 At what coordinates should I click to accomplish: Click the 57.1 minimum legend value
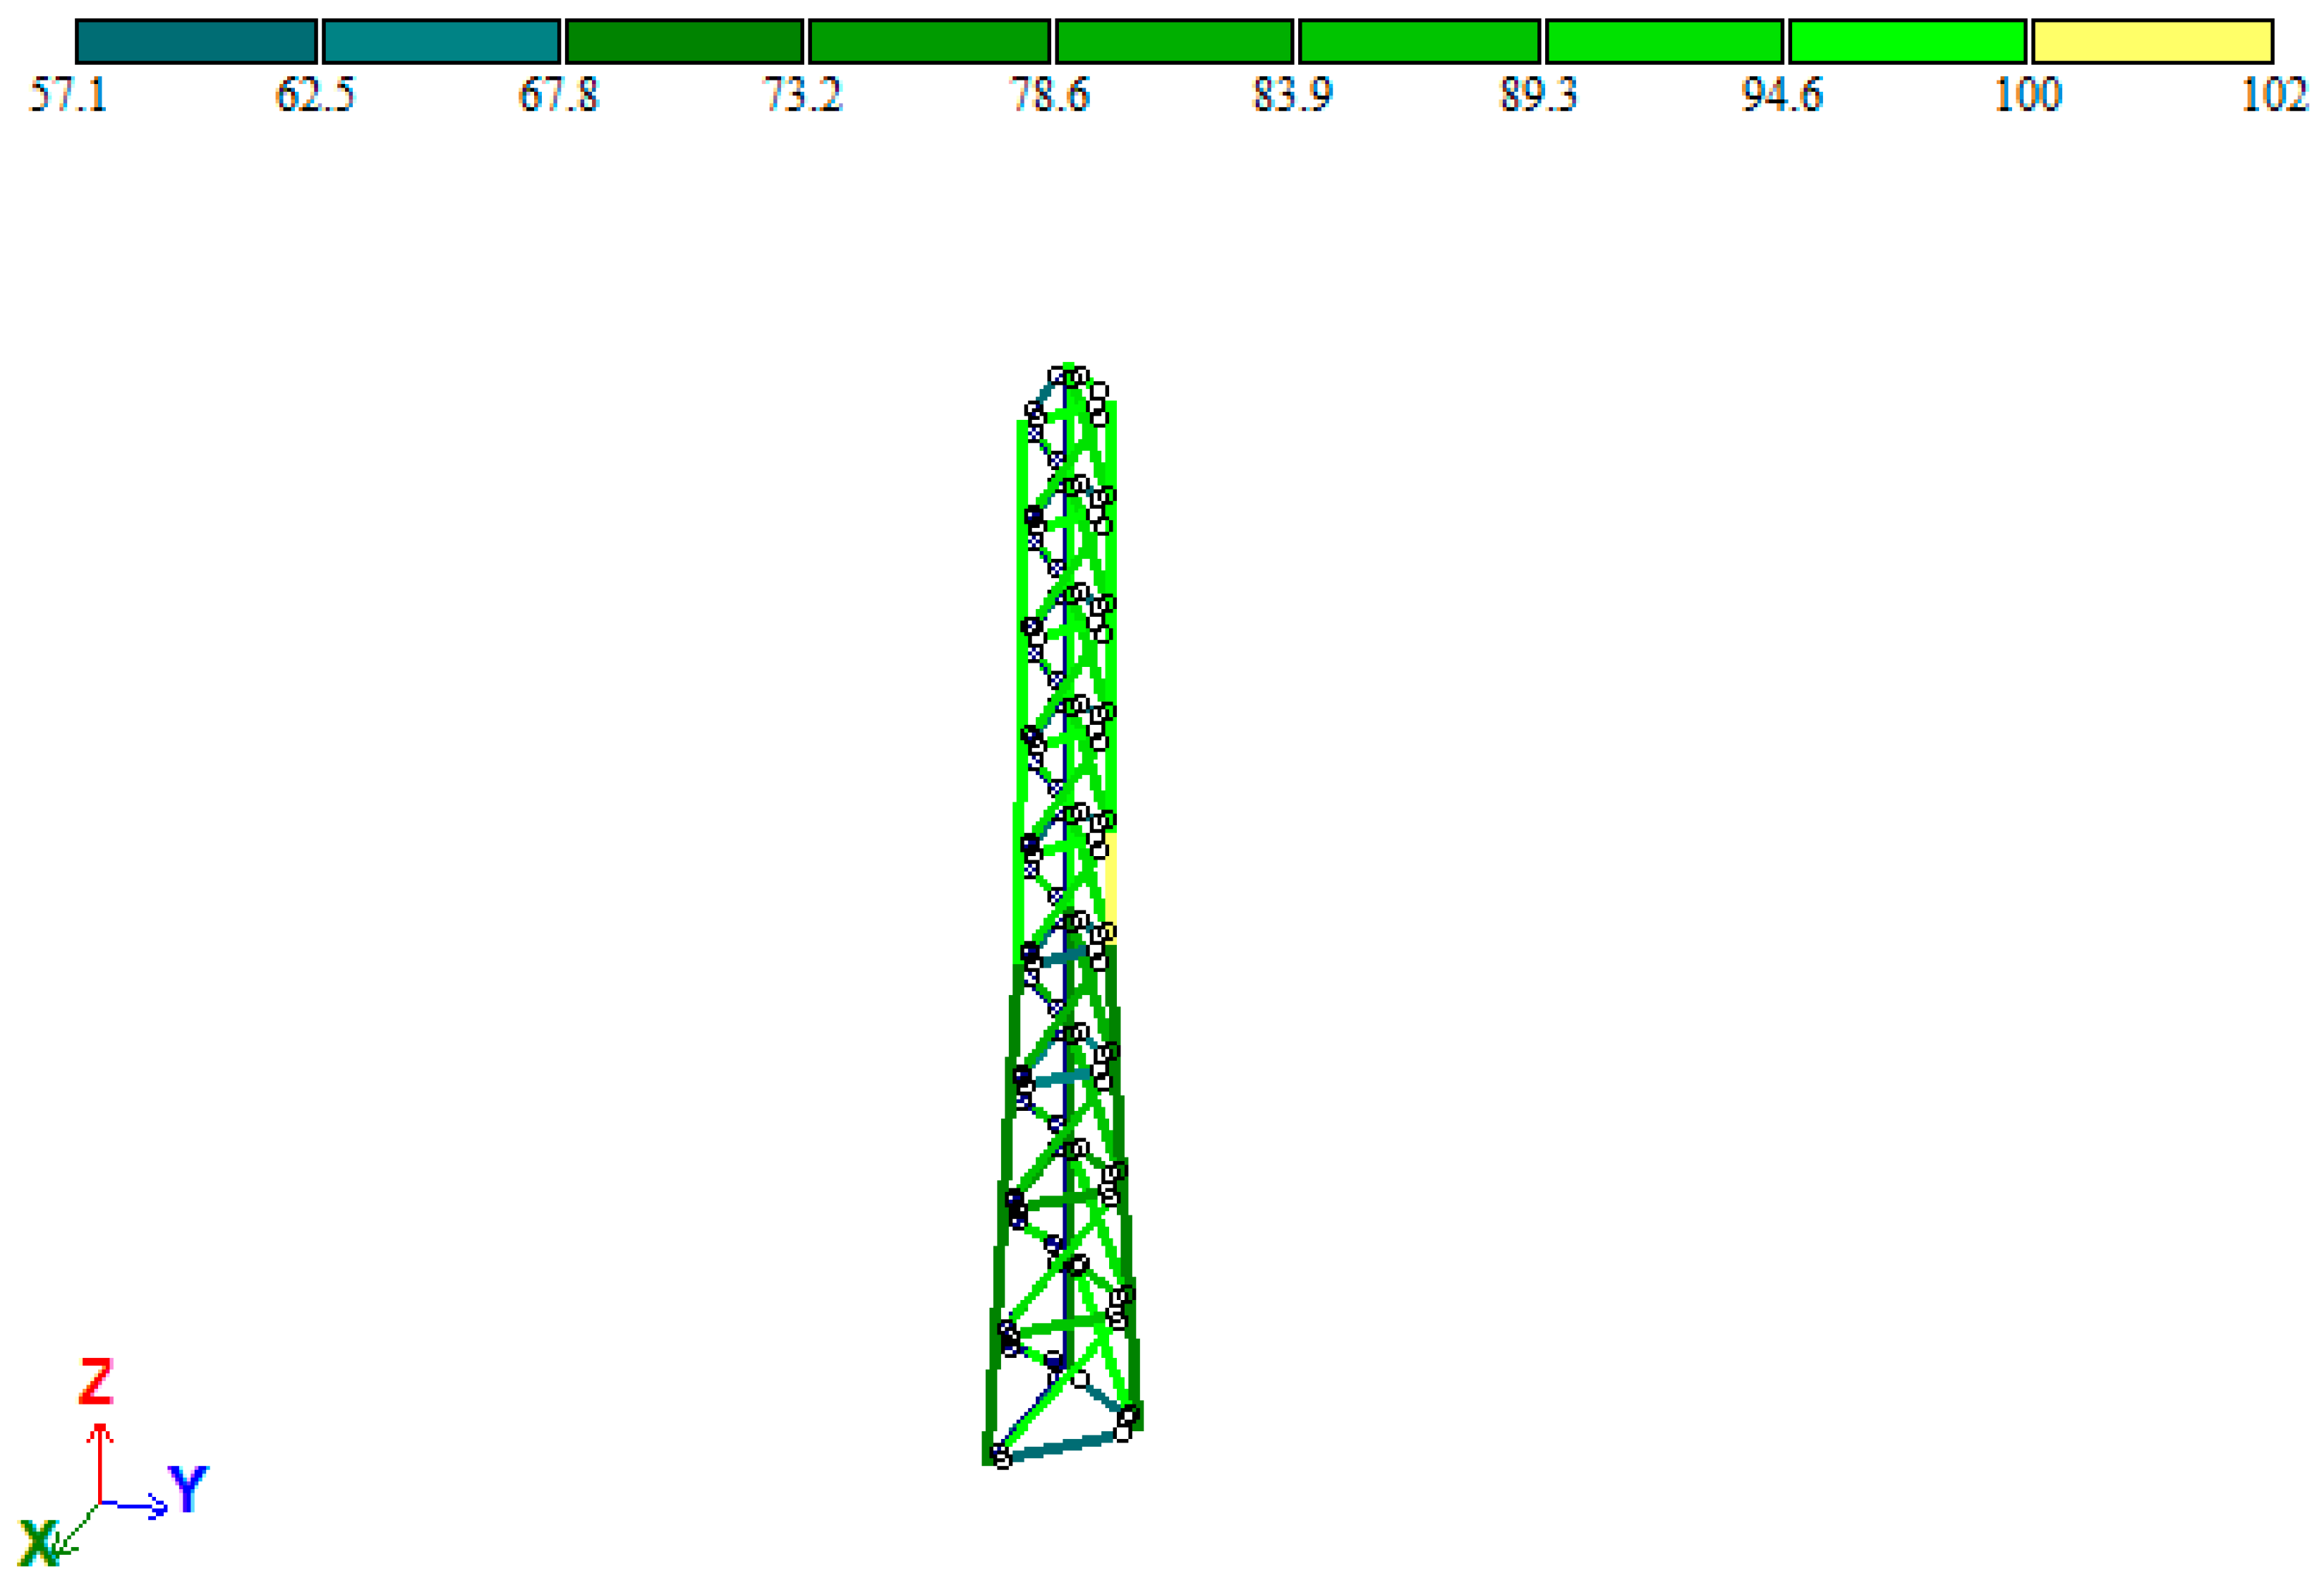click(68, 95)
